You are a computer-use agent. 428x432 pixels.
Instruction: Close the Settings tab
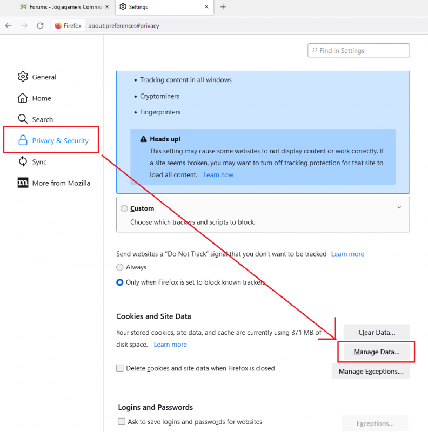click(206, 6)
